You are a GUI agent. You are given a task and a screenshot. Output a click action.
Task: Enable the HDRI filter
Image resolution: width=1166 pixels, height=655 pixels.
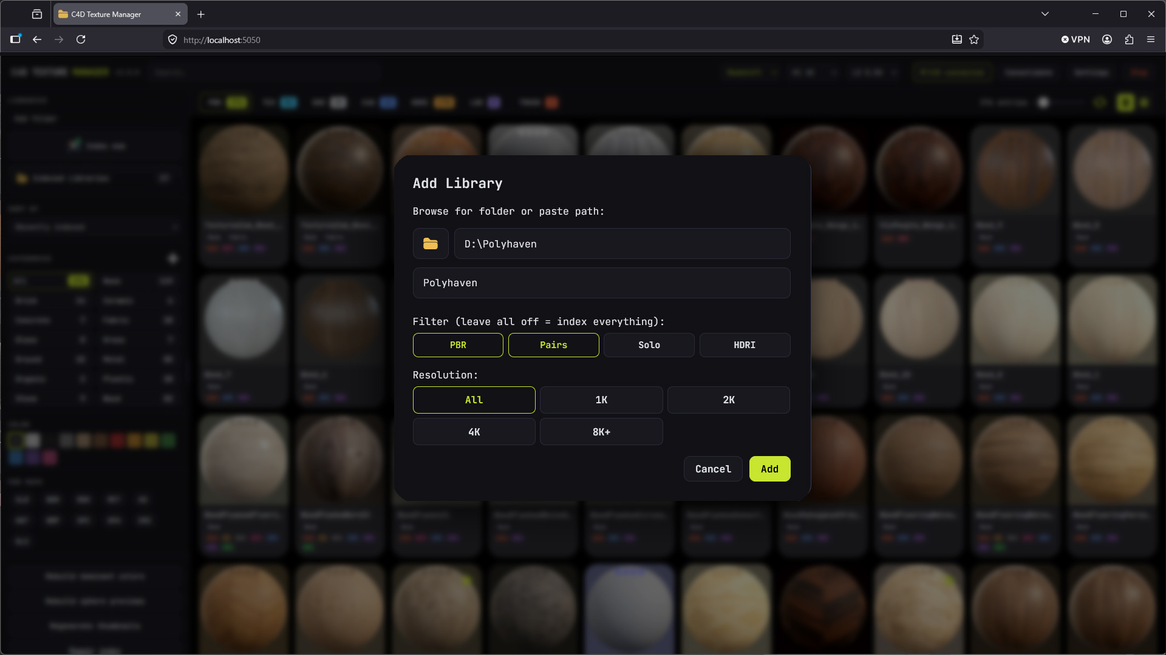tap(745, 345)
